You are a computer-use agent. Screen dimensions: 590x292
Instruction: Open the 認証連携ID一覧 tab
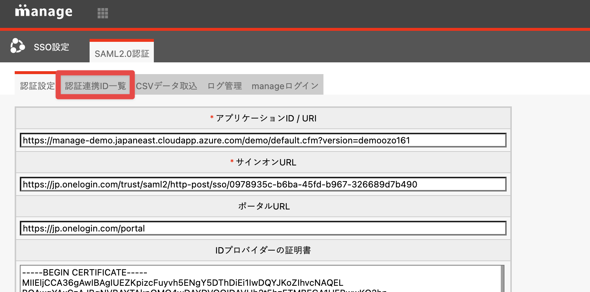[95, 85]
